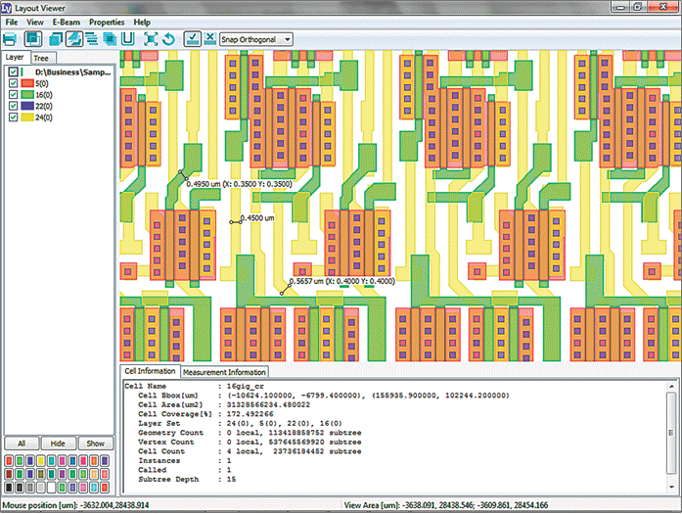Click the Cell Coverage value 172.492266

pos(250,414)
